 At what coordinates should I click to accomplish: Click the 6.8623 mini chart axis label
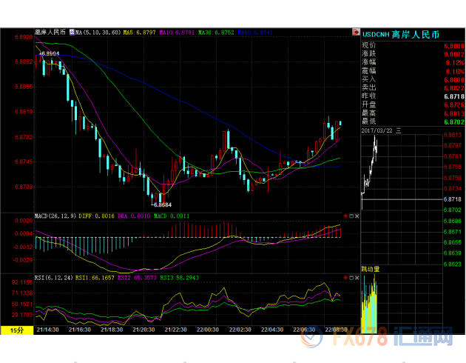click(x=453, y=264)
